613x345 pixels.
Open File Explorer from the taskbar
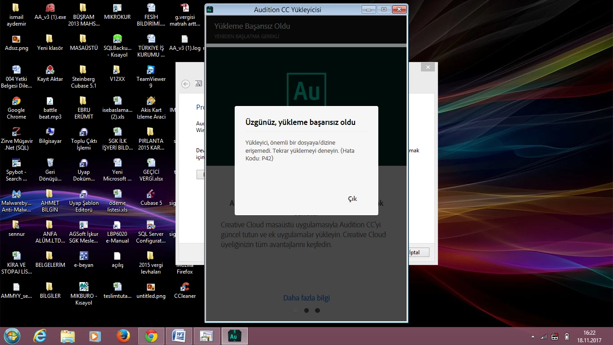coord(68,336)
